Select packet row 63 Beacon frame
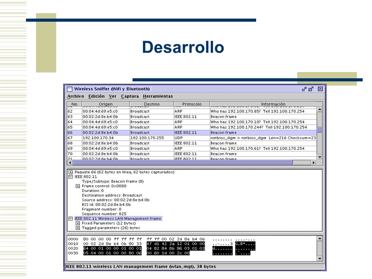The width and height of the screenshot is (372, 279). coord(192,117)
